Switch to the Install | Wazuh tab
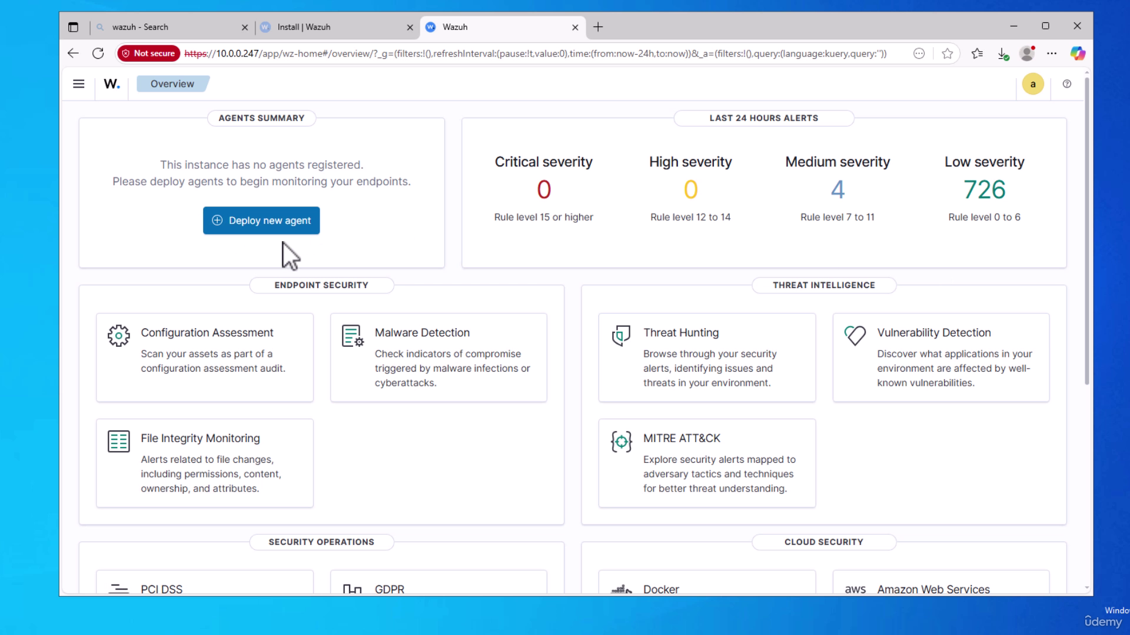This screenshot has width=1130, height=635. tap(337, 27)
